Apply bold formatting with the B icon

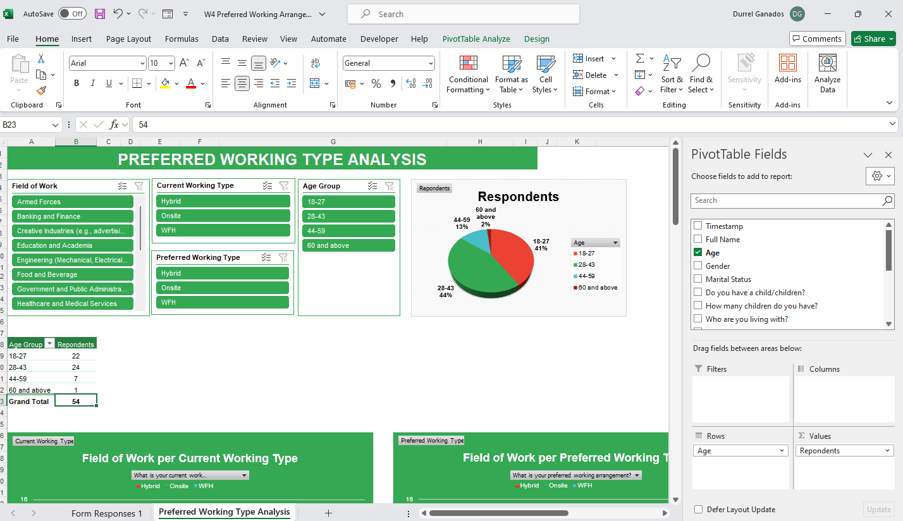[x=77, y=83]
